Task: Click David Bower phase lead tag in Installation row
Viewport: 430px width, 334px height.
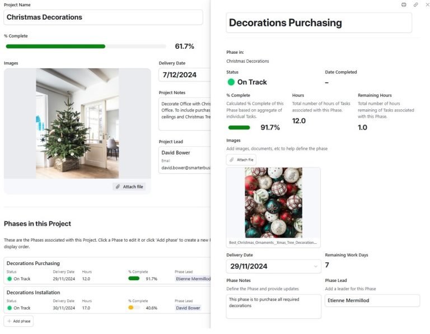Action: click(x=189, y=308)
